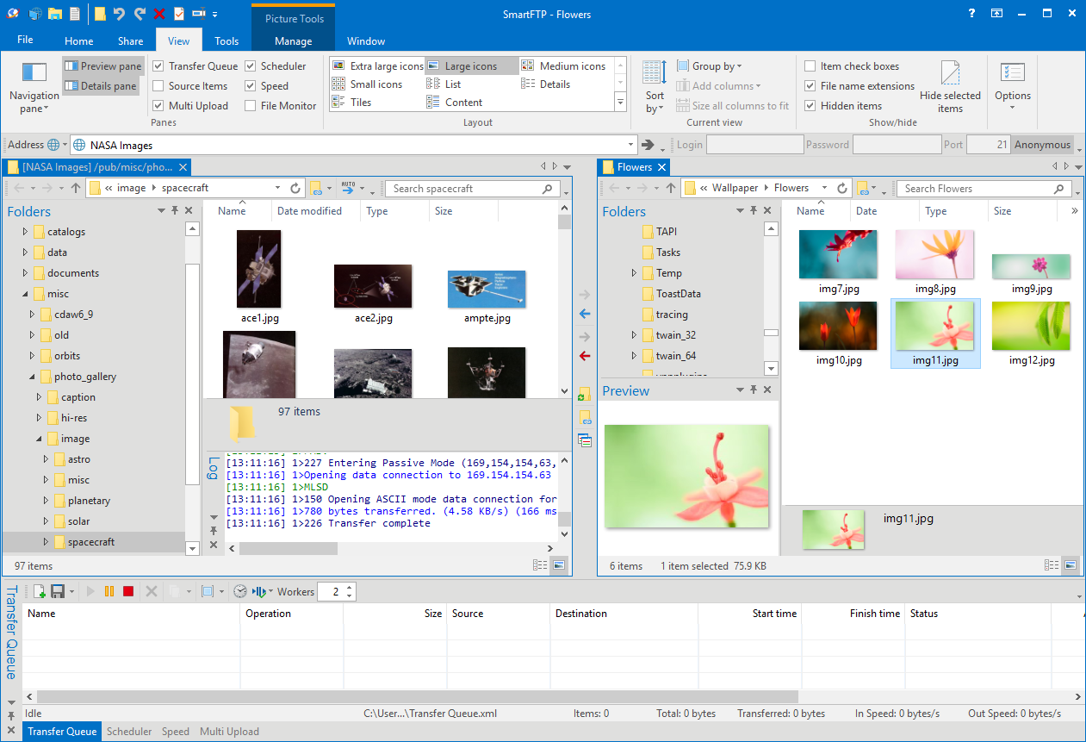Open the Options panel in the ribbon

(1012, 85)
